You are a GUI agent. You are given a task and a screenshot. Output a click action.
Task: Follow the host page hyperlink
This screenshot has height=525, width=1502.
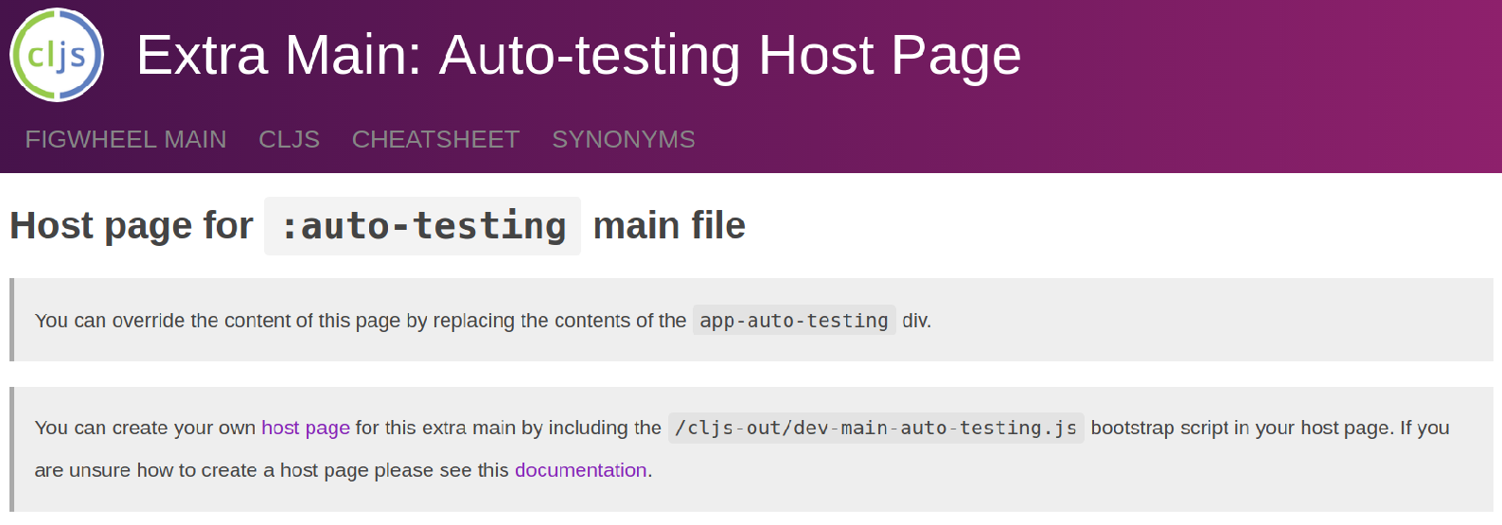point(306,428)
